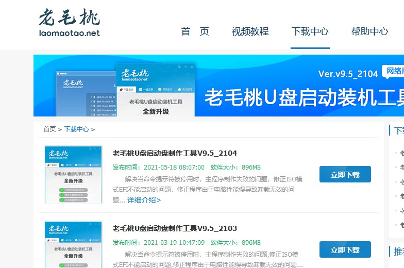Click the Ver.v9.5_2104 text in banner
404x268 pixels.
click(348, 74)
